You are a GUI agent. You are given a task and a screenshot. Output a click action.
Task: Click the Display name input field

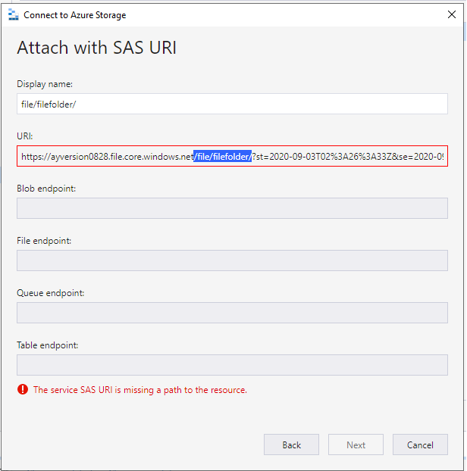point(232,104)
